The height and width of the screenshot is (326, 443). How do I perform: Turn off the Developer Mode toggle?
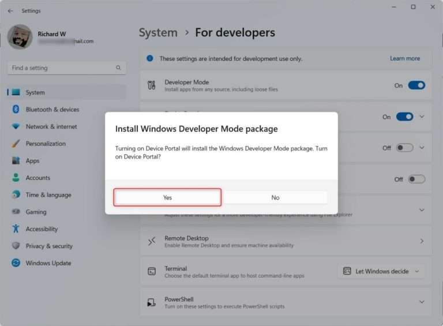coord(416,85)
